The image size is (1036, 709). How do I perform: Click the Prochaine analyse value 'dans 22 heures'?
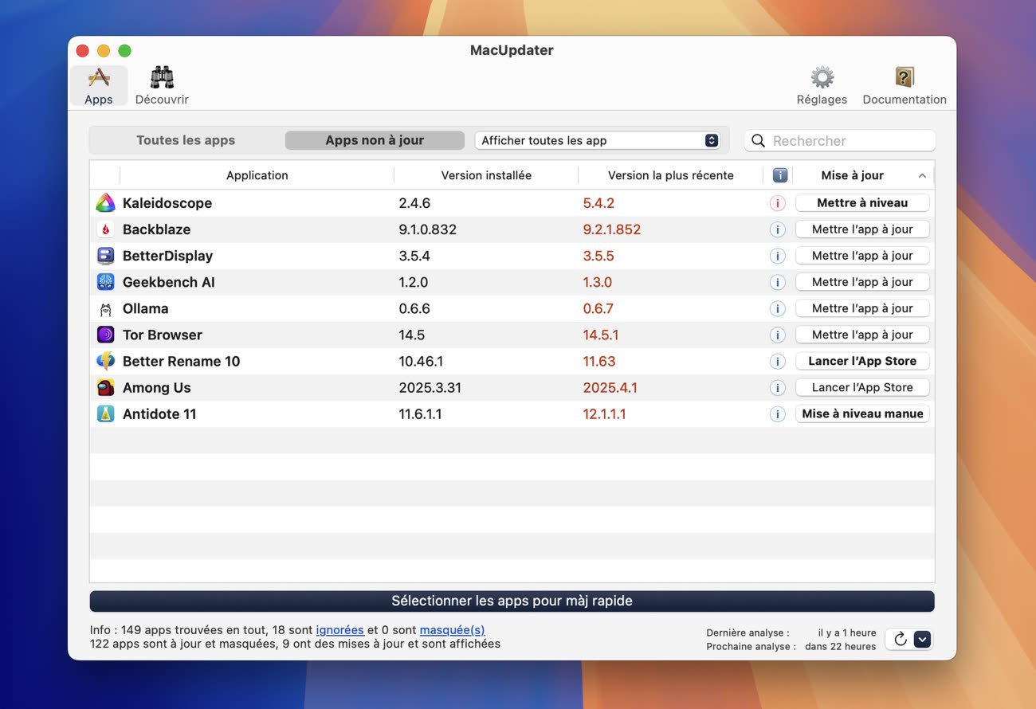840,646
